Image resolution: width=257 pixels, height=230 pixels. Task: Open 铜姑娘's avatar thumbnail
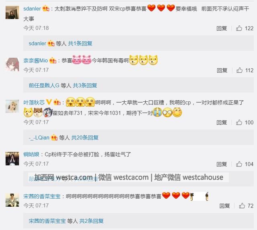(12, 158)
